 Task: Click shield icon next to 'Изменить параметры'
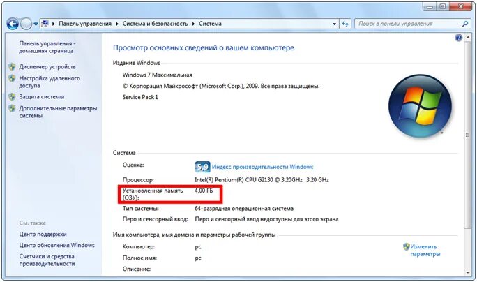point(407,246)
